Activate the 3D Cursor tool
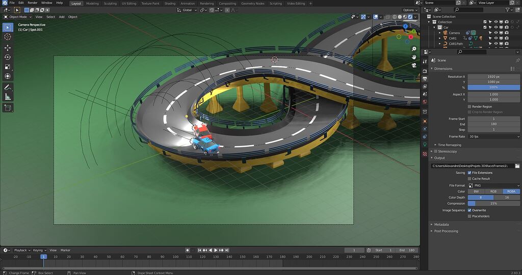 tap(8, 37)
